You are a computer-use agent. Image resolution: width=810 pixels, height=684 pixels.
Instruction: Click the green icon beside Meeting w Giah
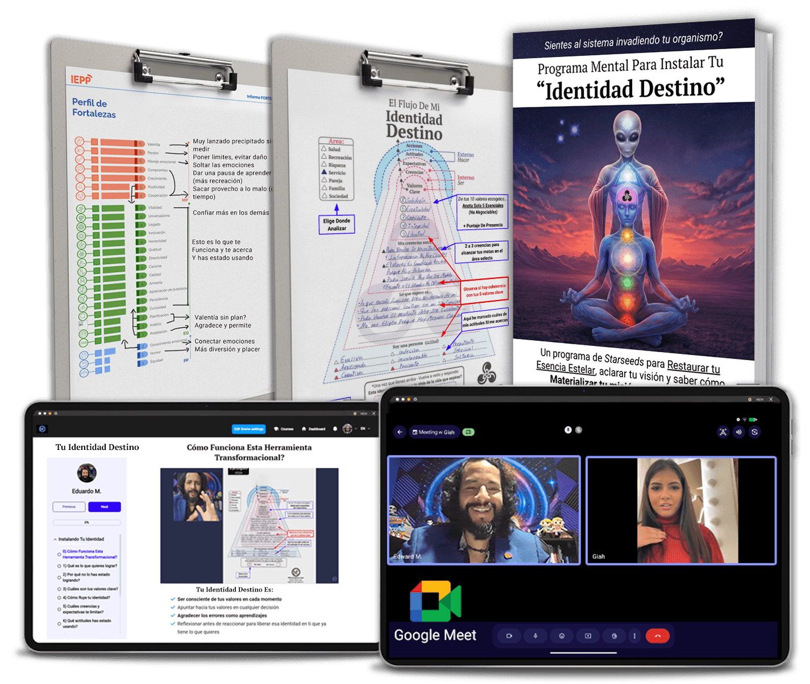[x=468, y=432]
